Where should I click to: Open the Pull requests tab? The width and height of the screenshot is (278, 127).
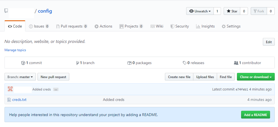71,26
